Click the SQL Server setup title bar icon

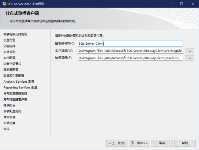point(4,4)
